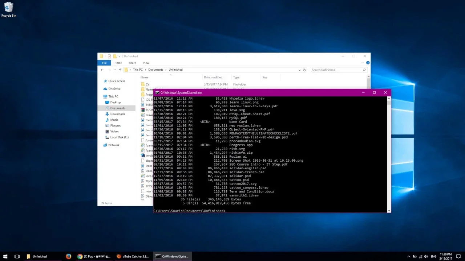Click the Firefox icon in the taskbar

[x=68, y=256]
